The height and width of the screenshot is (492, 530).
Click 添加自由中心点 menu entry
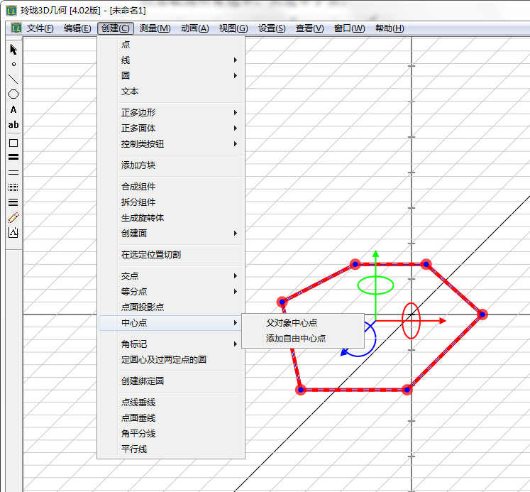296,339
